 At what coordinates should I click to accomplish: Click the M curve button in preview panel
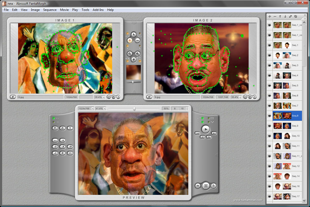[x=70, y=147]
